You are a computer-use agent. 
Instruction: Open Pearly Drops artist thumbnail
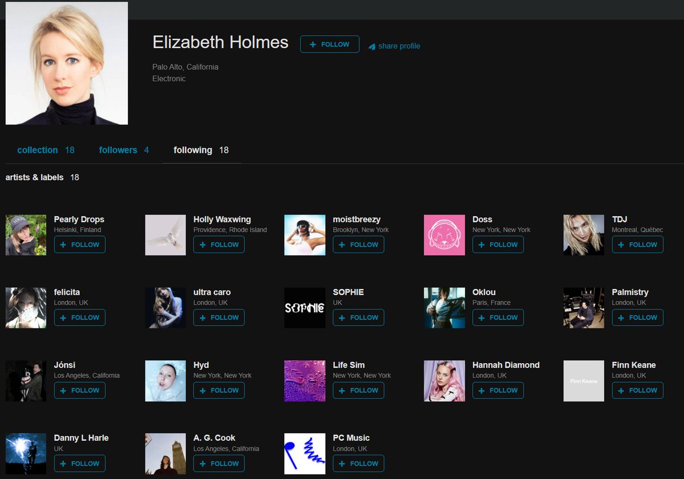[x=26, y=235]
